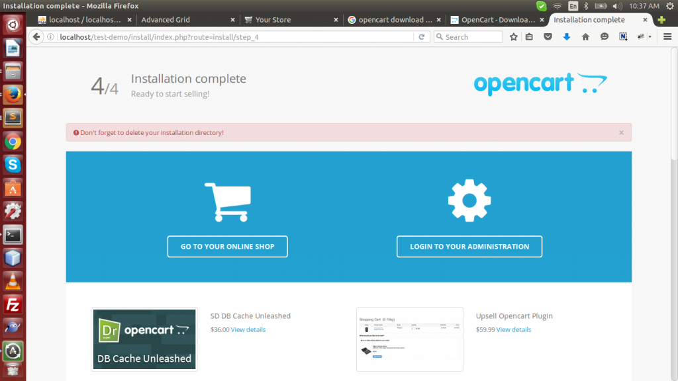Go to Firefox home page icon
The width and height of the screenshot is (678, 381).
[x=585, y=37]
